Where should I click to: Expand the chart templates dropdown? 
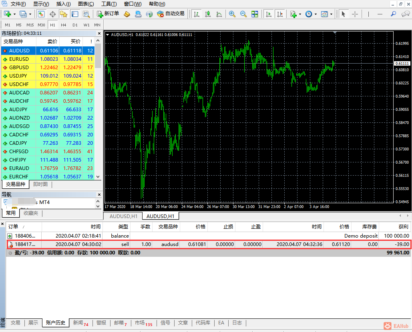tap(331, 14)
